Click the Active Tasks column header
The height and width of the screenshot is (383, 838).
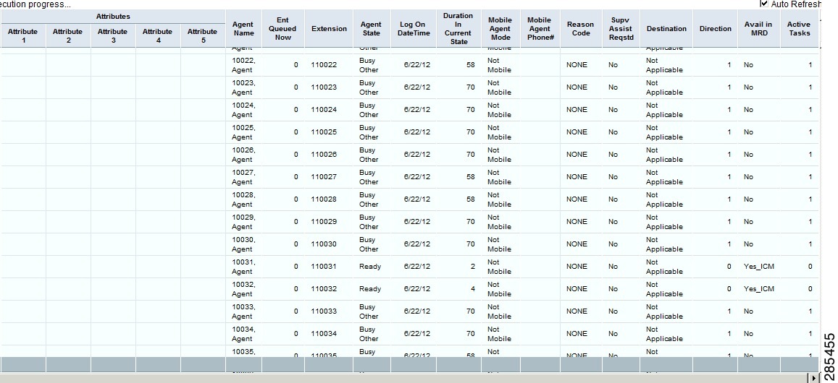[x=798, y=29]
